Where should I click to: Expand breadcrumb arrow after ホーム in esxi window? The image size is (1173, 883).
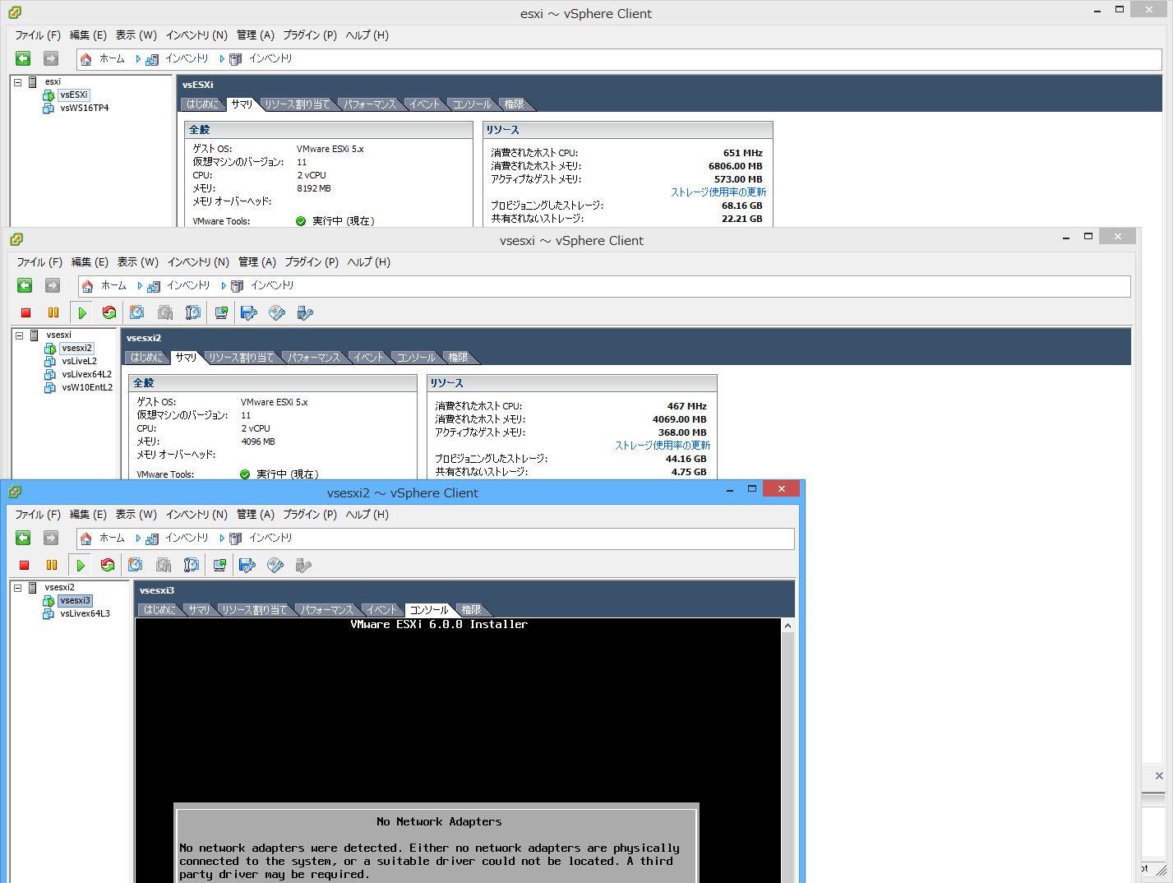[137, 59]
